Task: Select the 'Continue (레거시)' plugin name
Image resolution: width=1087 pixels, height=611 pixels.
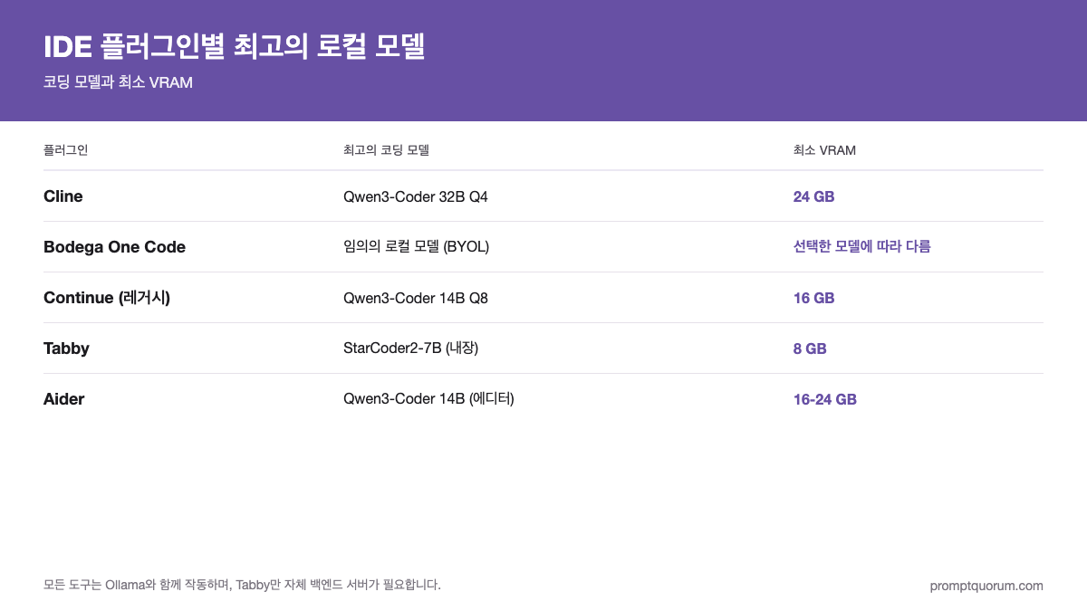Action: 107,298
